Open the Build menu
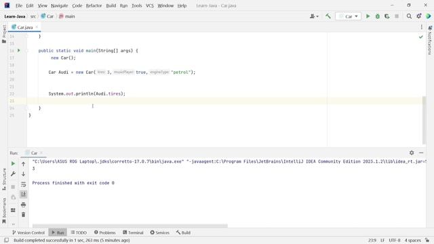 click(111, 5)
